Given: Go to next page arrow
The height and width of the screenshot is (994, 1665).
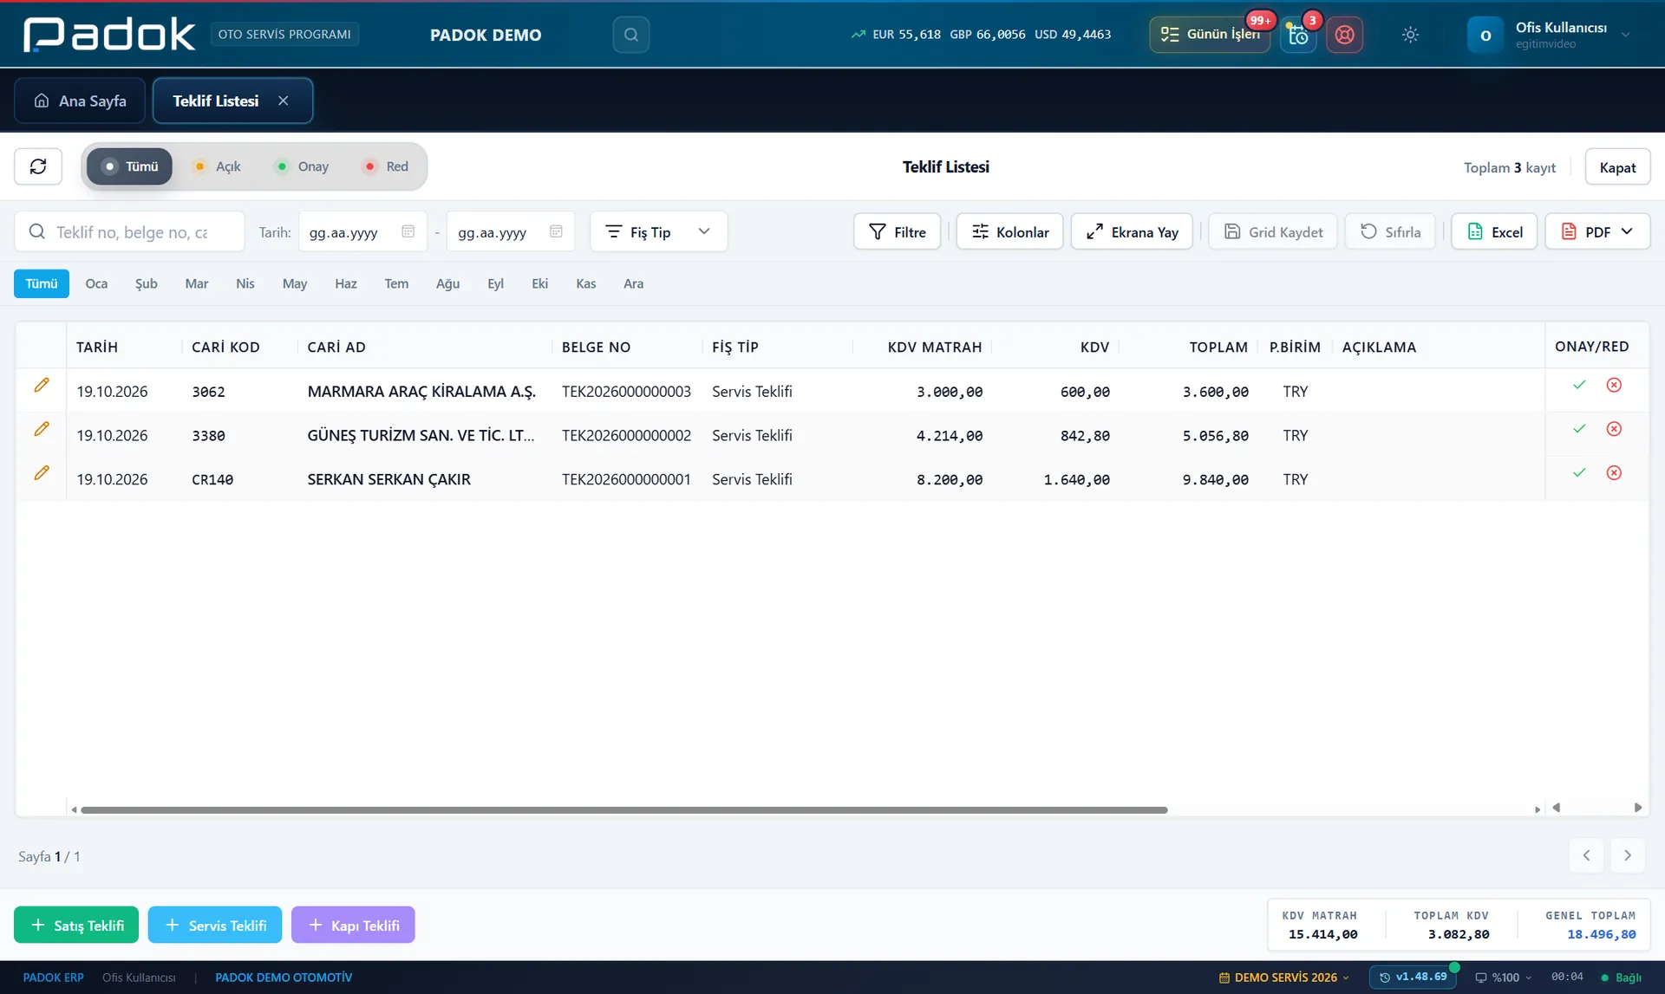Looking at the screenshot, I should [x=1628, y=856].
